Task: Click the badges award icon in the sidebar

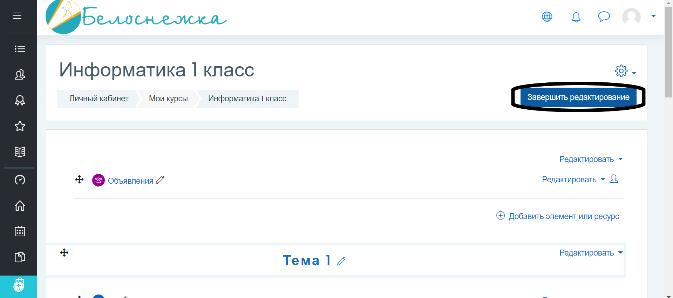Action: click(x=20, y=101)
